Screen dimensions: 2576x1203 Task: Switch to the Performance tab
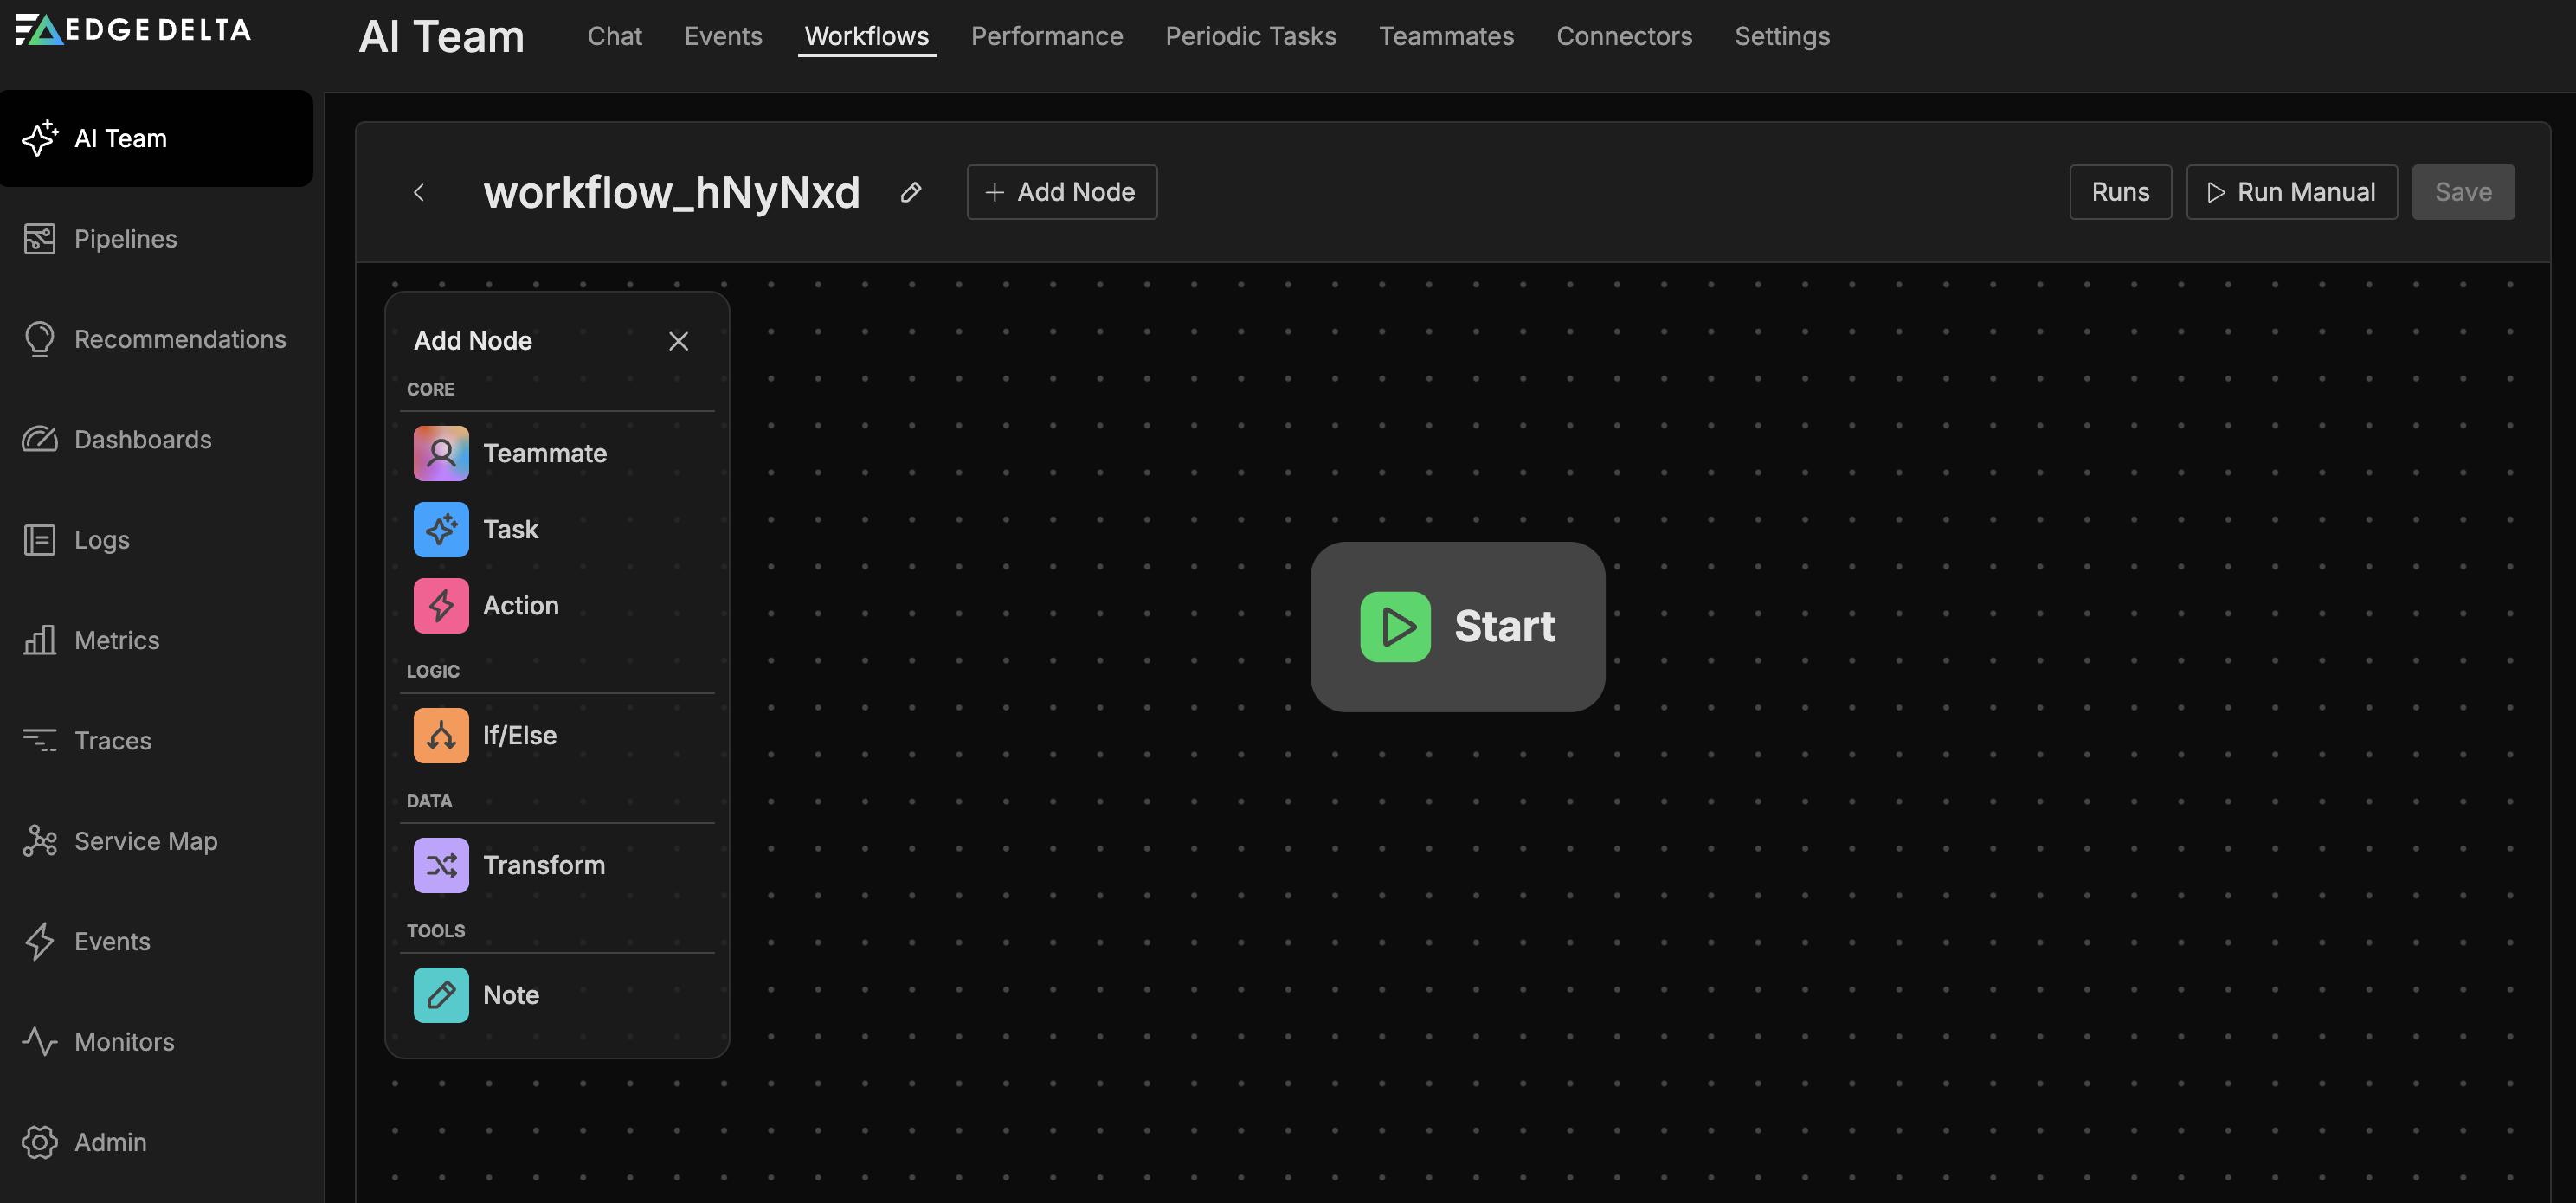tap(1046, 36)
